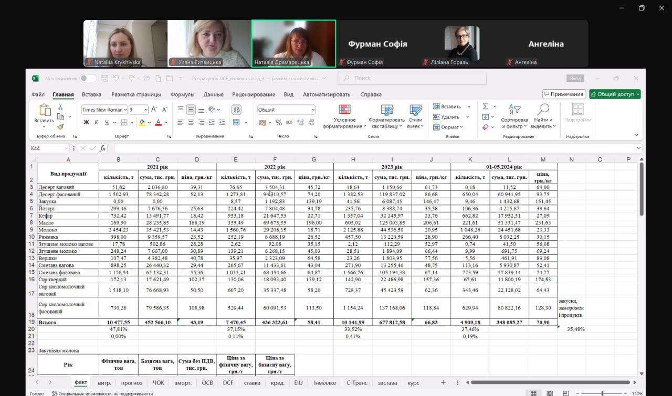
Task: Click the Percent Style icon
Action: coord(278,122)
